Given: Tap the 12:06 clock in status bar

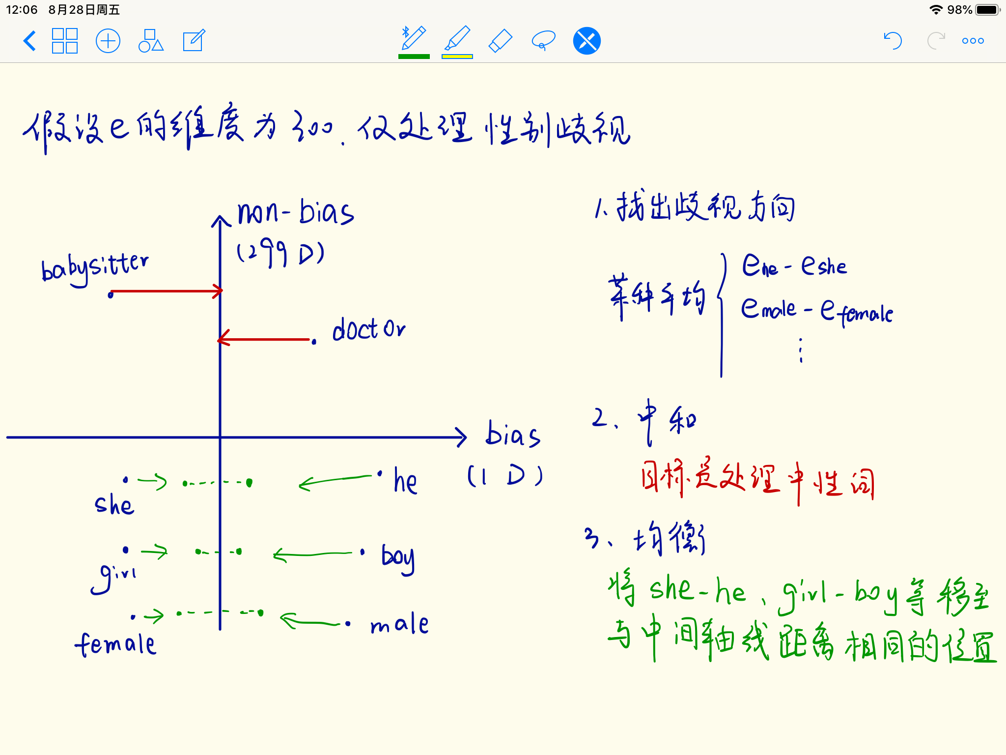Looking at the screenshot, I should (x=22, y=10).
